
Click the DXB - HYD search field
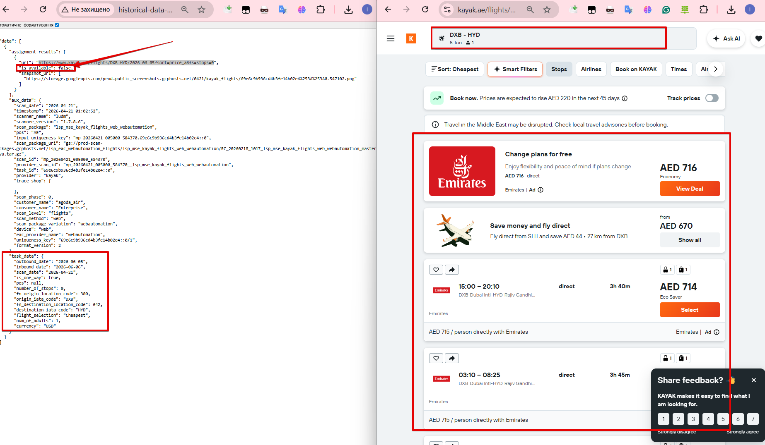click(x=564, y=38)
